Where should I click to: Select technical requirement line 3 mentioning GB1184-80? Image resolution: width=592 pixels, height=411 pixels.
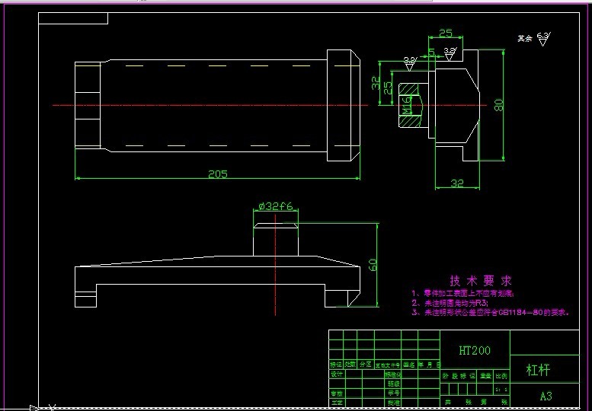pyautogui.click(x=490, y=312)
